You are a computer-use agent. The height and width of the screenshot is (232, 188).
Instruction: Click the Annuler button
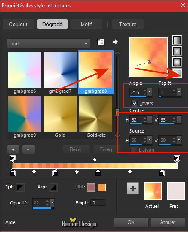168,222
